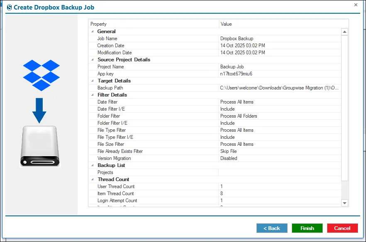The image size is (366, 242).
Task: Click the backup path value C:\Users\welcome
Action: click(279, 88)
